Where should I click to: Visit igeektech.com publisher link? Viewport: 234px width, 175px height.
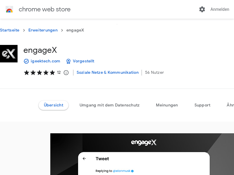coord(45,61)
